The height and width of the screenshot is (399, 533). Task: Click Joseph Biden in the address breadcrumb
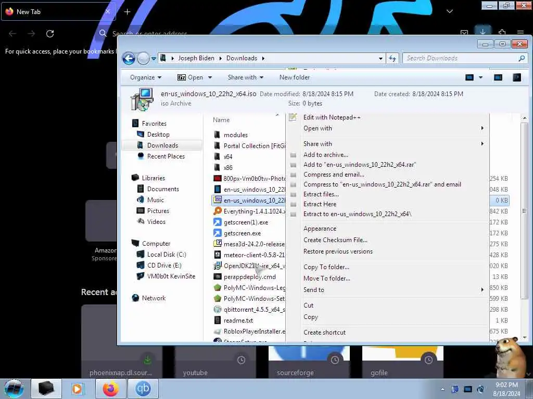[x=196, y=58]
